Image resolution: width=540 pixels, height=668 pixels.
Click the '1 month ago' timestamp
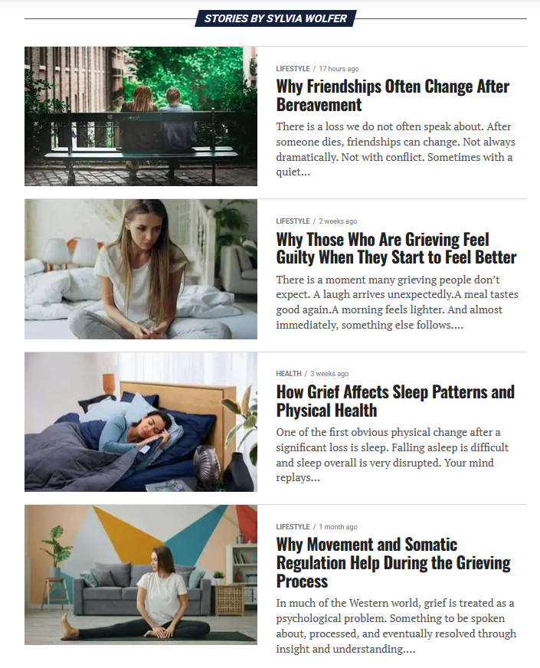pos(338,526)
